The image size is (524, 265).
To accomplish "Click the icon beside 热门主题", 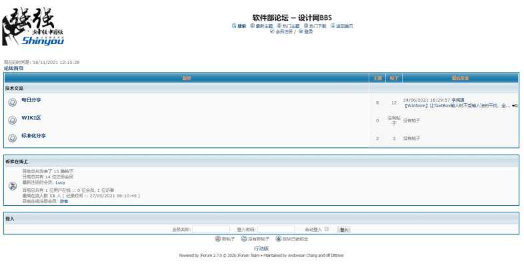I will point(279,26).
